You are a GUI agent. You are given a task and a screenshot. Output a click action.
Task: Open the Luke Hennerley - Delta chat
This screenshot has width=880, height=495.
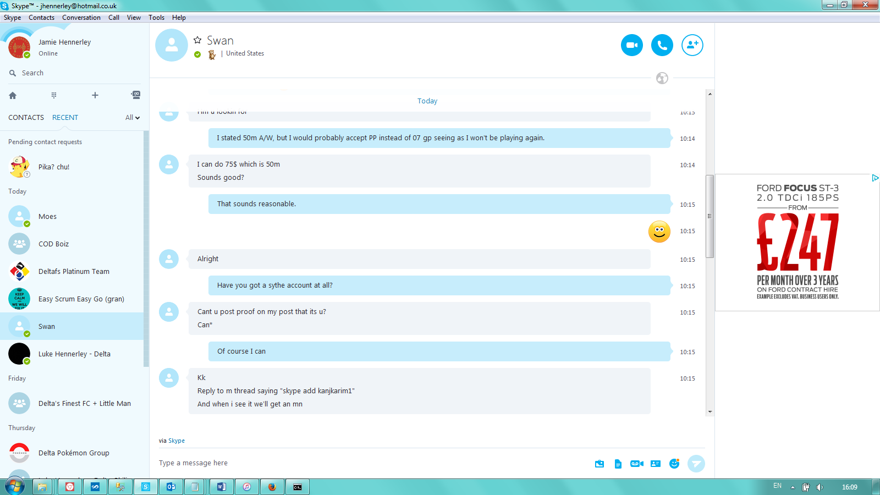pyautogui.click(x=71, y=354)
